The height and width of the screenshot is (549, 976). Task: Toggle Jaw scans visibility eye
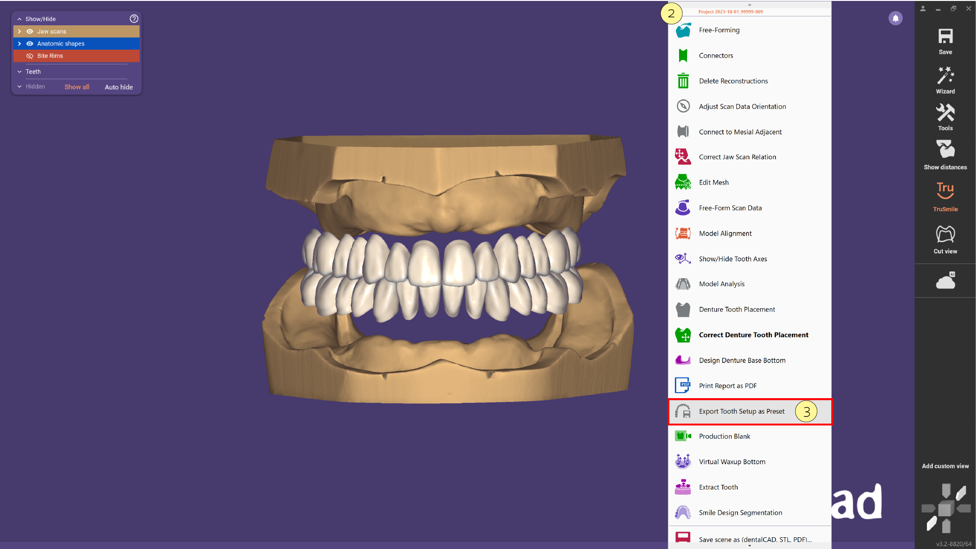[30, 31]
